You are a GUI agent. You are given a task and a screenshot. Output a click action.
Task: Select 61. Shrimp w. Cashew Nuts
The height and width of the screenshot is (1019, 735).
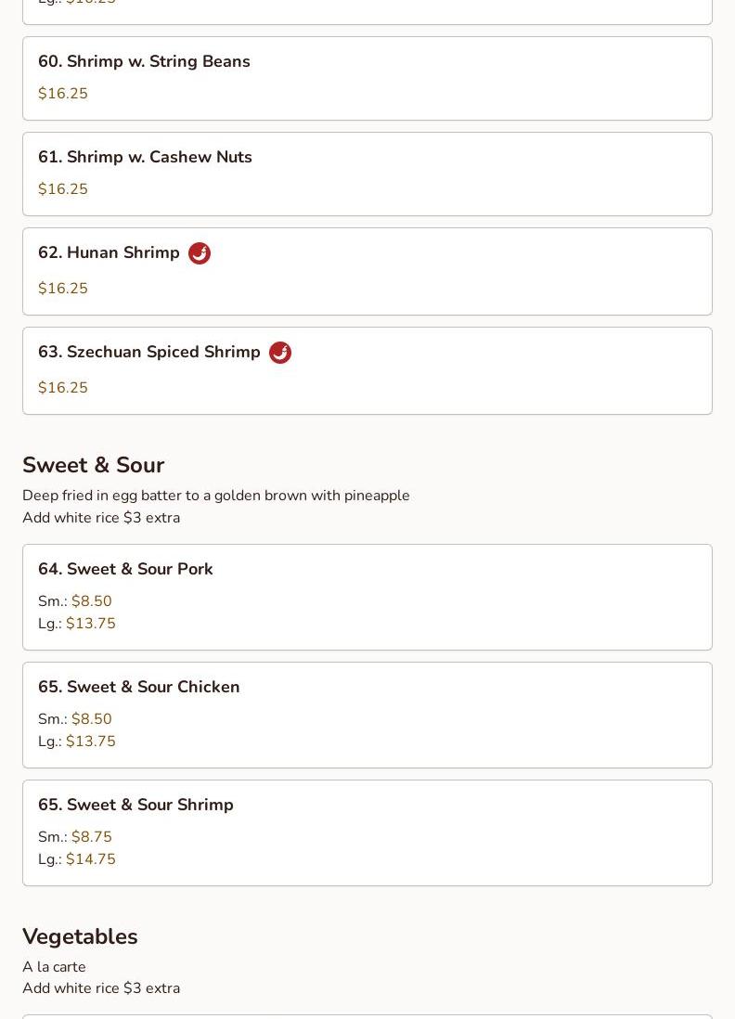click(145, 158)
